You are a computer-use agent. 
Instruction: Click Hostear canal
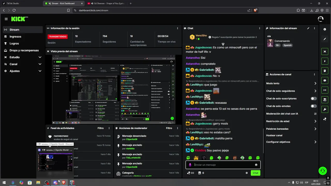tap(274, 135)
